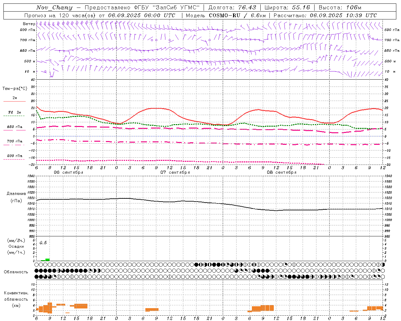
Task: Click the "06 сентября" date label
Action: [68, 172]
